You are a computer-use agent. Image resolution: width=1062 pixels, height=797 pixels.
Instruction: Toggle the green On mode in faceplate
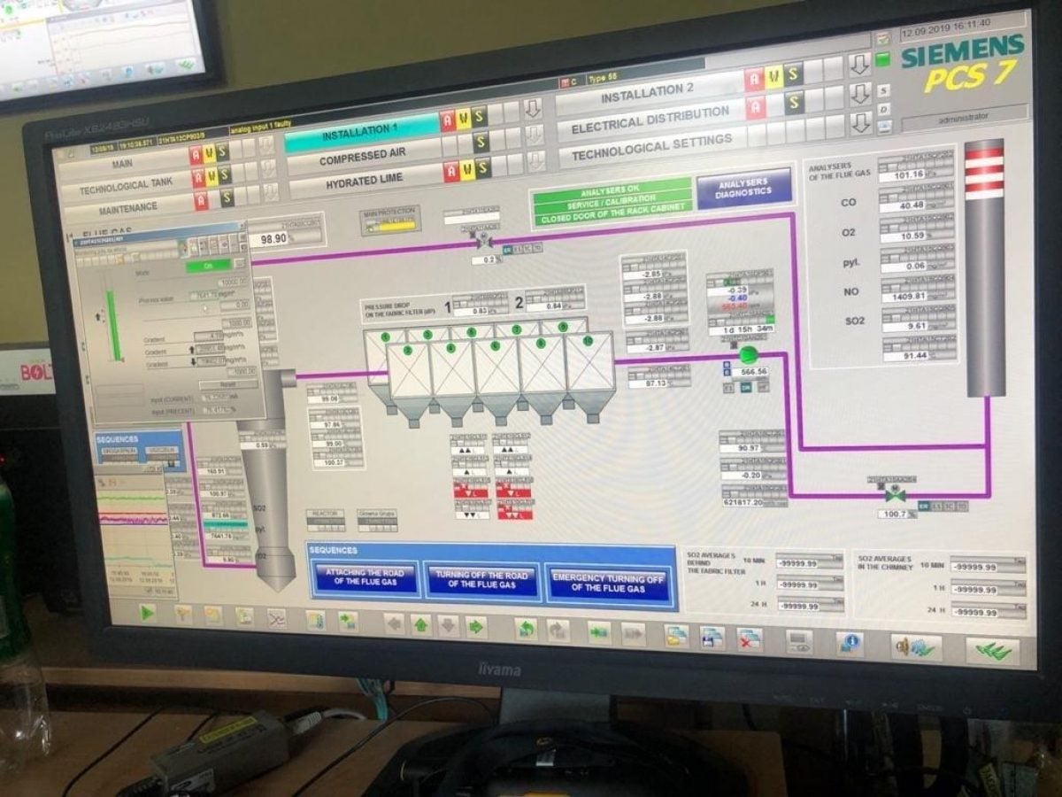pos(209,265)
